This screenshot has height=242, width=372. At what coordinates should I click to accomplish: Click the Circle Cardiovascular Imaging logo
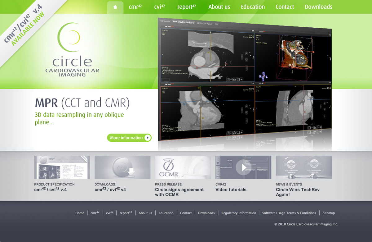(72, 50)
